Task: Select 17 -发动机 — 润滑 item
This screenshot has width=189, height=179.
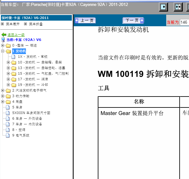Action: click(x=33, y=79)
